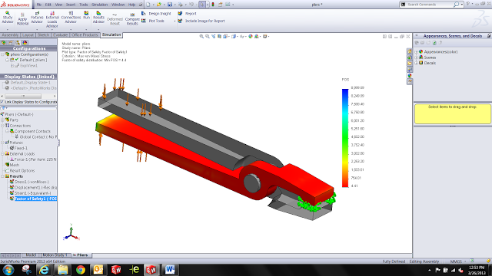Click the Print toolbar icon

[181, 5]
